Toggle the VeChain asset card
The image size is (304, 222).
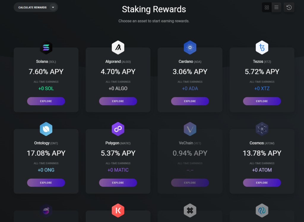click(x=190, y=161)
